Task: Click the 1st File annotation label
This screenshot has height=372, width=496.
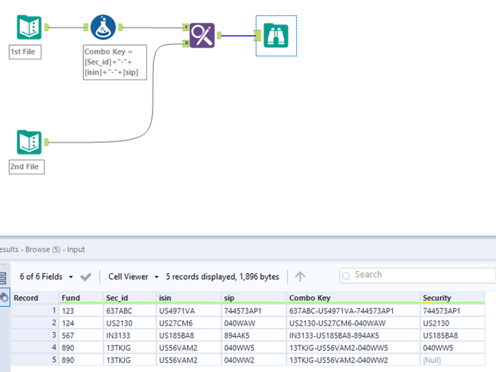Action: 25,52
